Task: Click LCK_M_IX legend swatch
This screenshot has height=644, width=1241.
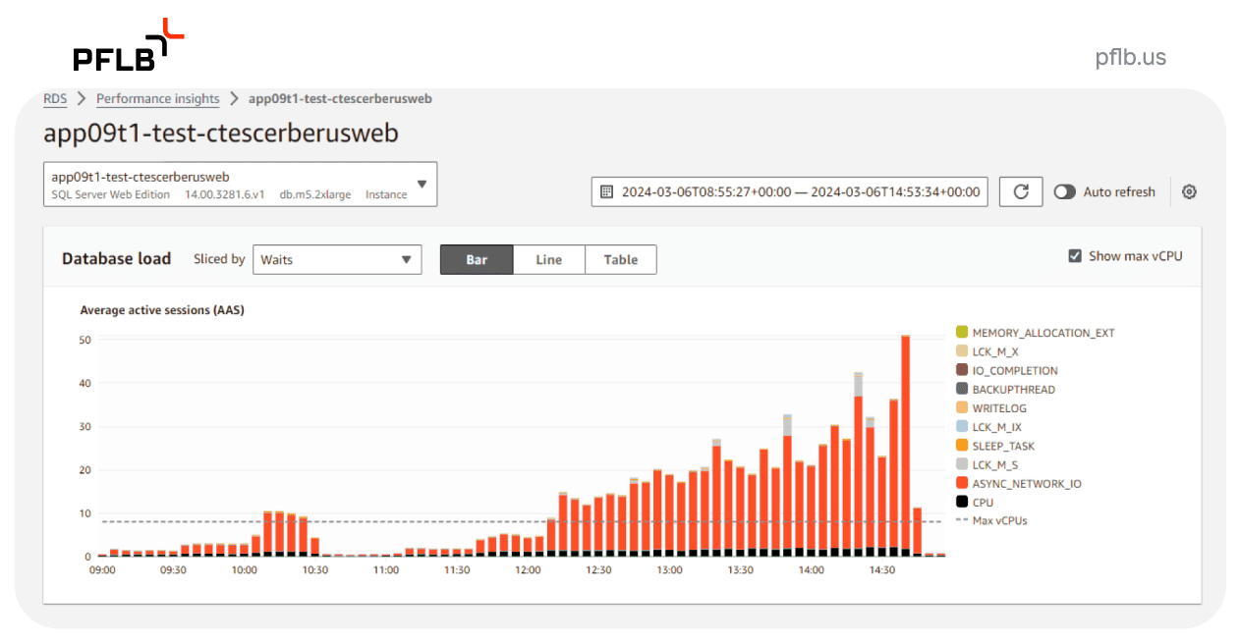Action: pyautogui.click(x=962, y=427)
